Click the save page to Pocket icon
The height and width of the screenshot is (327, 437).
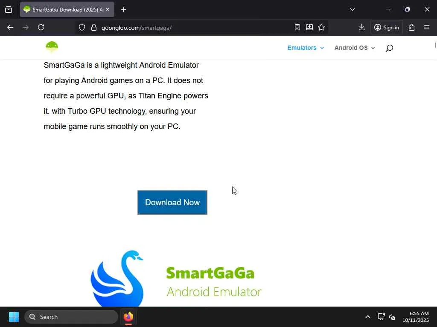pyautogui.click(x=309, y=27)
